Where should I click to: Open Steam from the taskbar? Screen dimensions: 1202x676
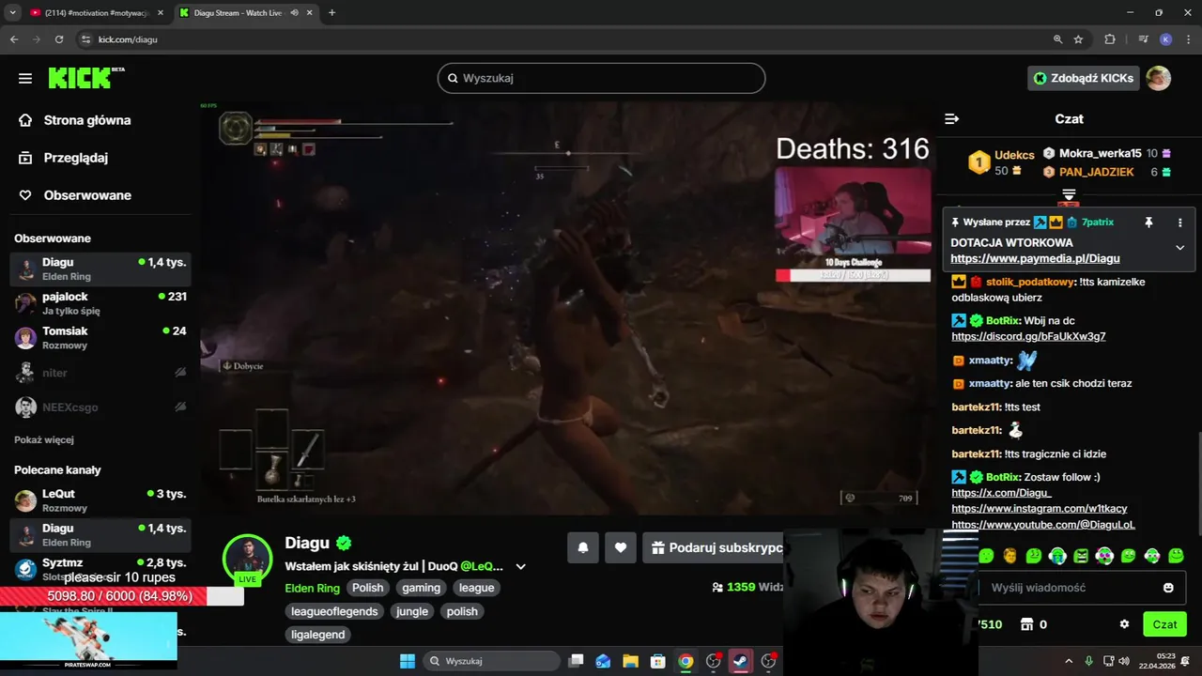click(x=741, y=661)
